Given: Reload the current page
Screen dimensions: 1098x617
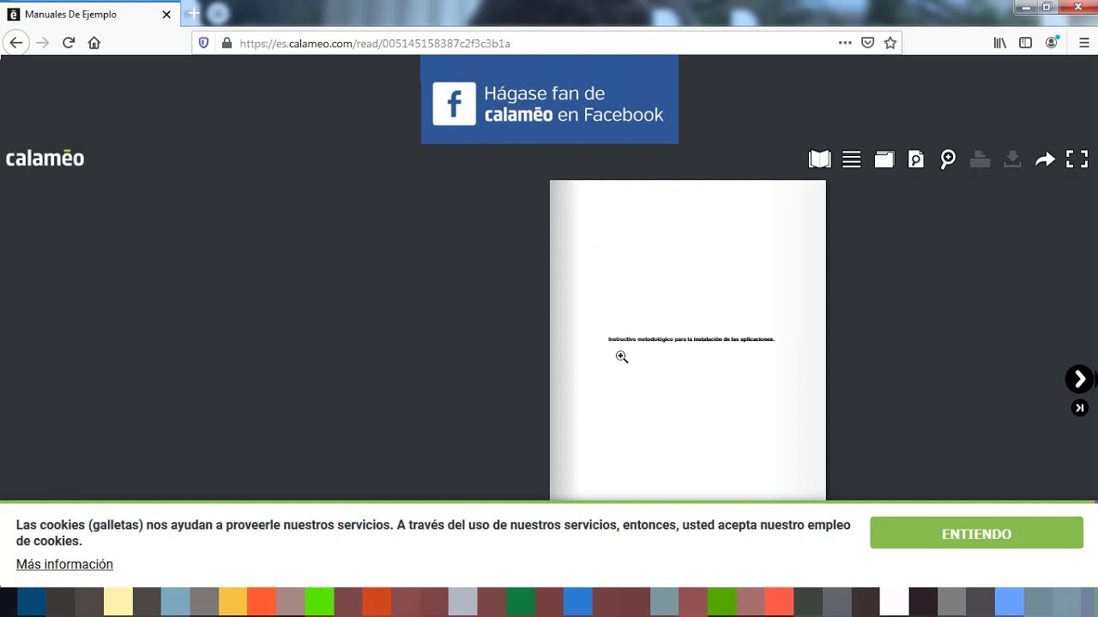Looking at the screenshot, I should pyautogui.click(x=69, y=43).
